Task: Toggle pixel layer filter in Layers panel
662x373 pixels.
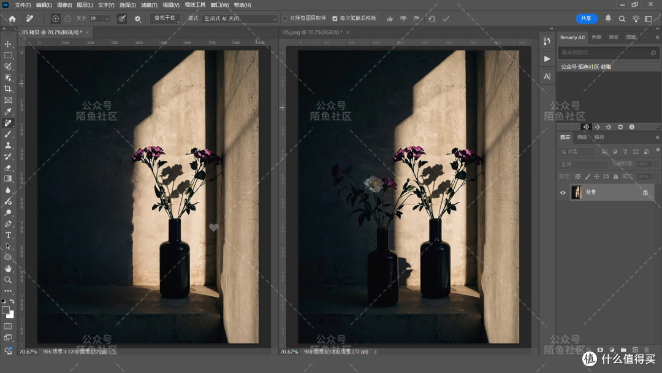Action: click(604, 152)
